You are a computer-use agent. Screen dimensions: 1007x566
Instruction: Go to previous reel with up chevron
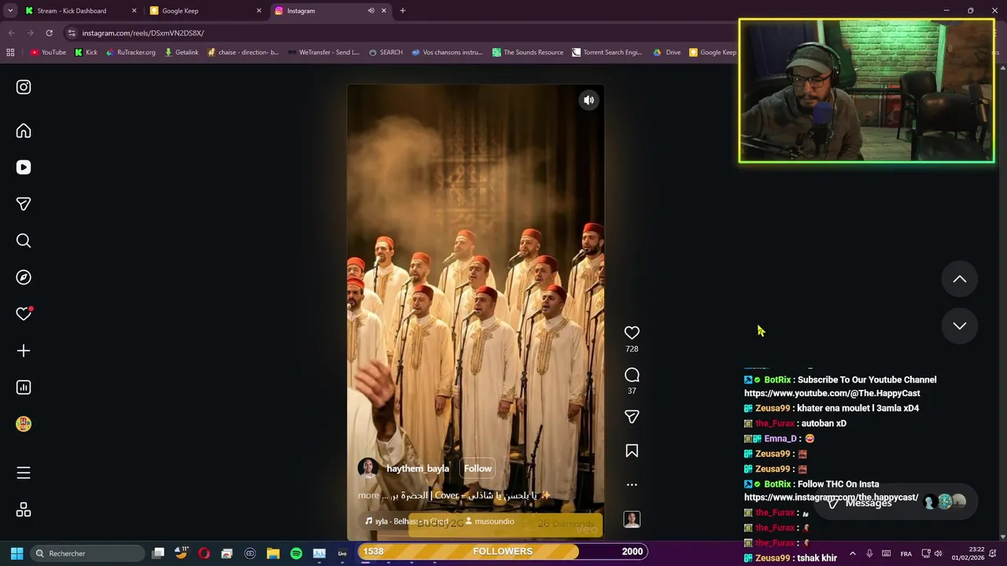[x=960, y=279]
